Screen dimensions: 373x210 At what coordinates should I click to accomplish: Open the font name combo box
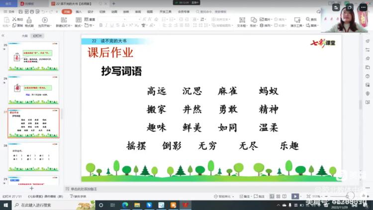[112, 19]
